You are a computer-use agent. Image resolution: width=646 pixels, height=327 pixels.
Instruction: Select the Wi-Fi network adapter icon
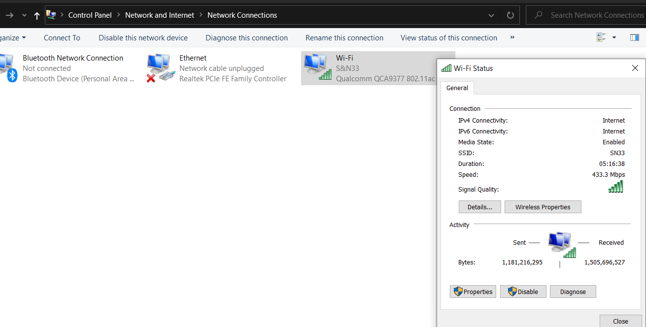pos(317,67)
